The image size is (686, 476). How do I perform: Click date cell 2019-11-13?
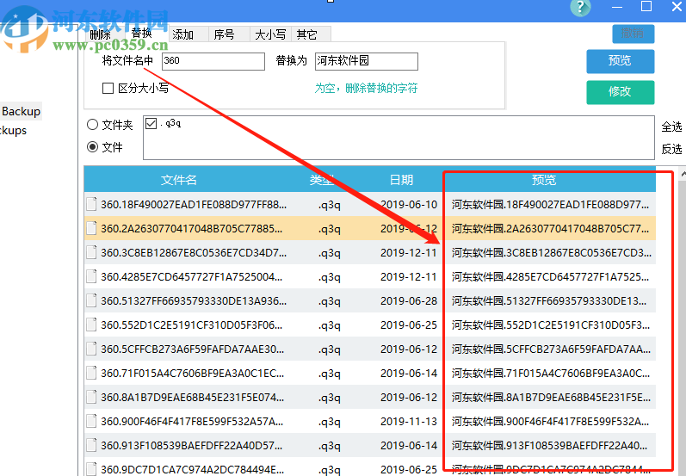point(409,421)
